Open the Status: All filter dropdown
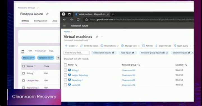This screenshot has width=202, height=106. pyautogui.click(x=28, y=58)
